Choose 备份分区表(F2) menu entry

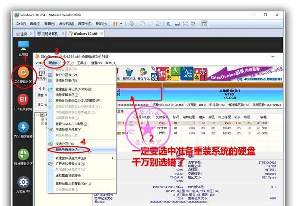(82, 75)
